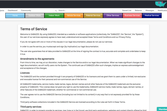Viewport: 167px width, 111px height.
Task: Open the Saved List link
Action: point(127,10)
